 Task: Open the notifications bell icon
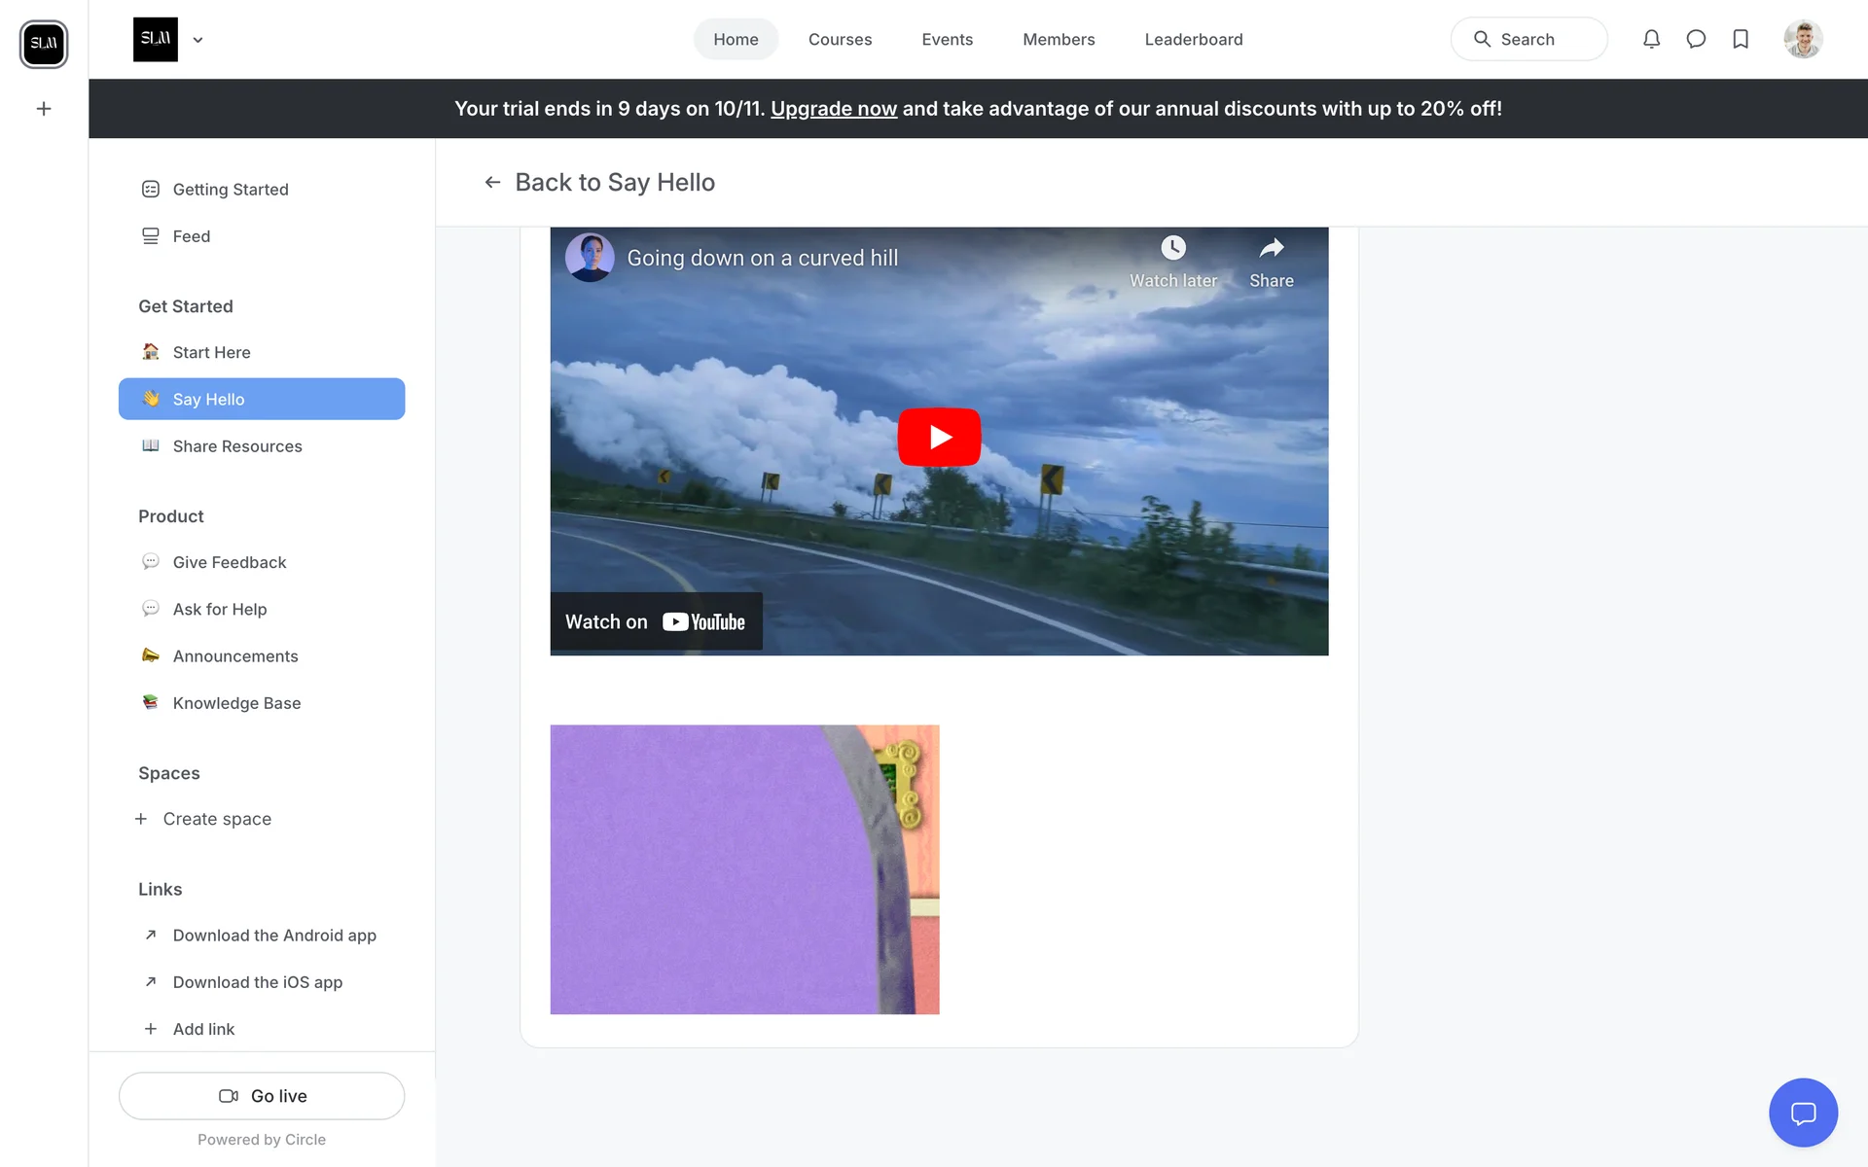tap(1651, 39)
